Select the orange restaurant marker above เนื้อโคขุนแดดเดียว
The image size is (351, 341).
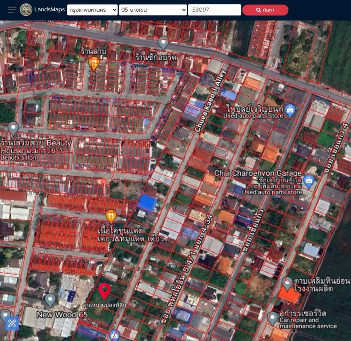111,215
